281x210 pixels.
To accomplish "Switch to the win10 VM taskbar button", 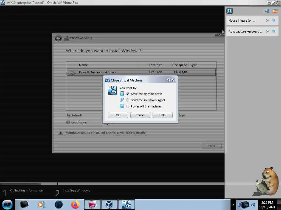I will pyautogui.click(x=126, y=205).
